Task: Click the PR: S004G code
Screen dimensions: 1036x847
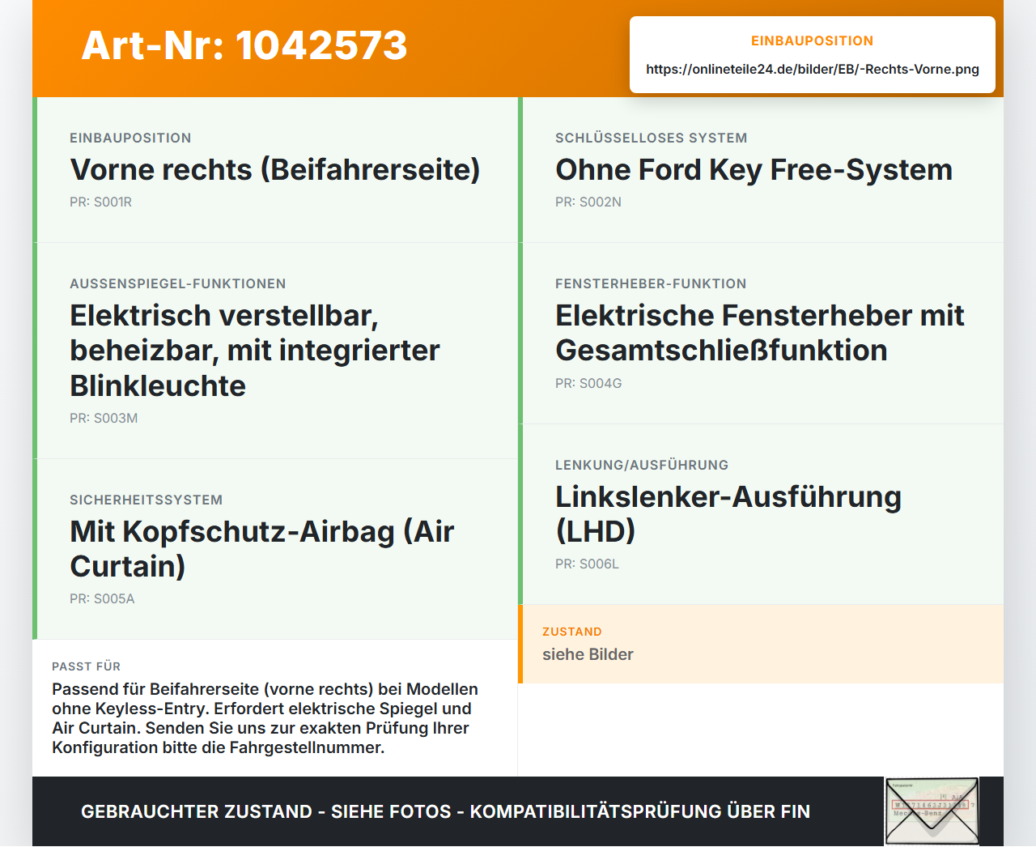Action: (588, 383)
